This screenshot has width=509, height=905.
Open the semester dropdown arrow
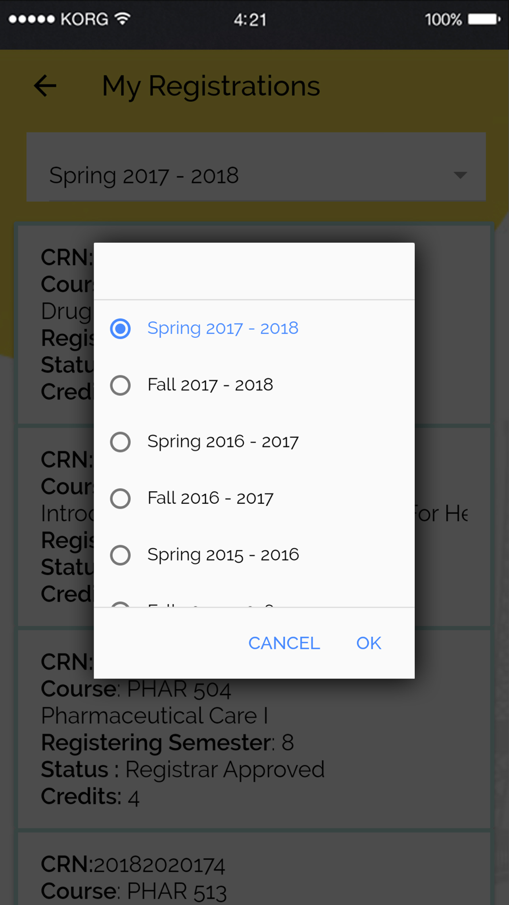[x=460, y=175]
